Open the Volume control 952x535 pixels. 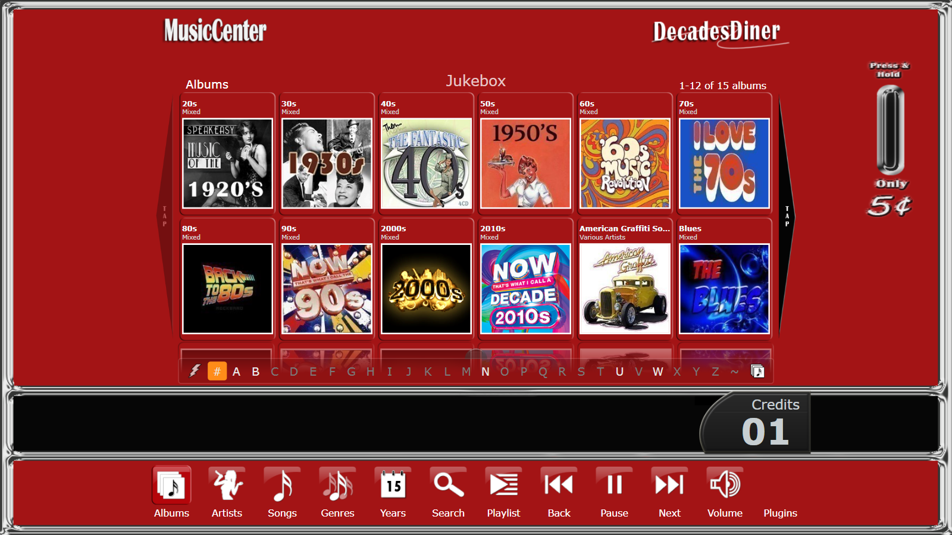725,485
